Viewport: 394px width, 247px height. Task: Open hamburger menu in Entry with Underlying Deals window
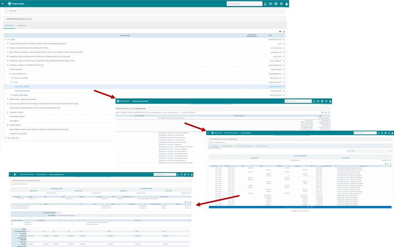click(x=10, y=174)
